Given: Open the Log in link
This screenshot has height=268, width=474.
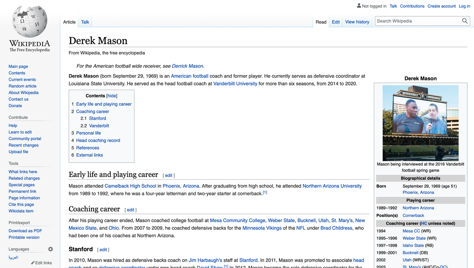Looking at the screenshot, I should tap(464, 6).
